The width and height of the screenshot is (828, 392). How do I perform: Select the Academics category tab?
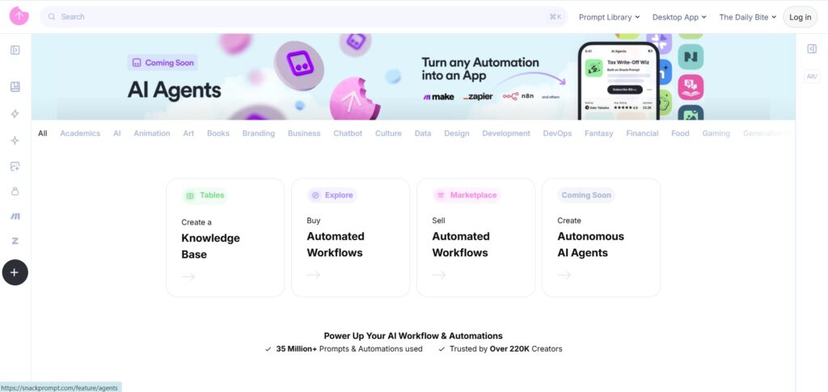click(80, 133)
